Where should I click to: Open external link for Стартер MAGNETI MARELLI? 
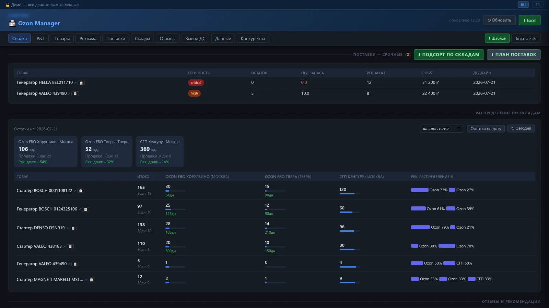pos(85,280)
